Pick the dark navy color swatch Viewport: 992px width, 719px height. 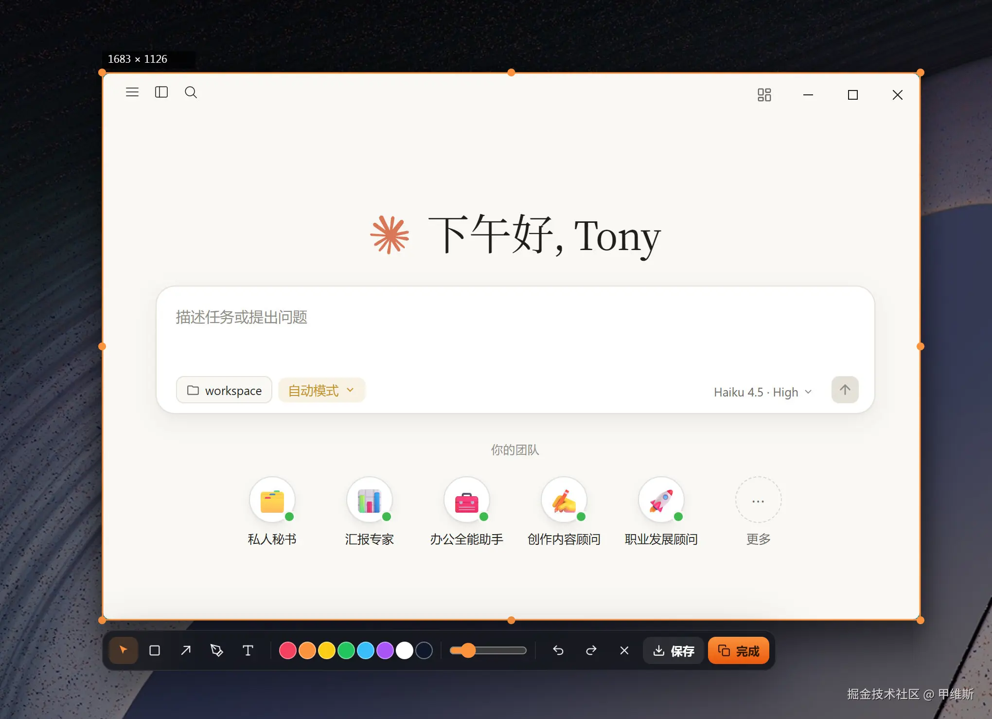click(424, 650)
